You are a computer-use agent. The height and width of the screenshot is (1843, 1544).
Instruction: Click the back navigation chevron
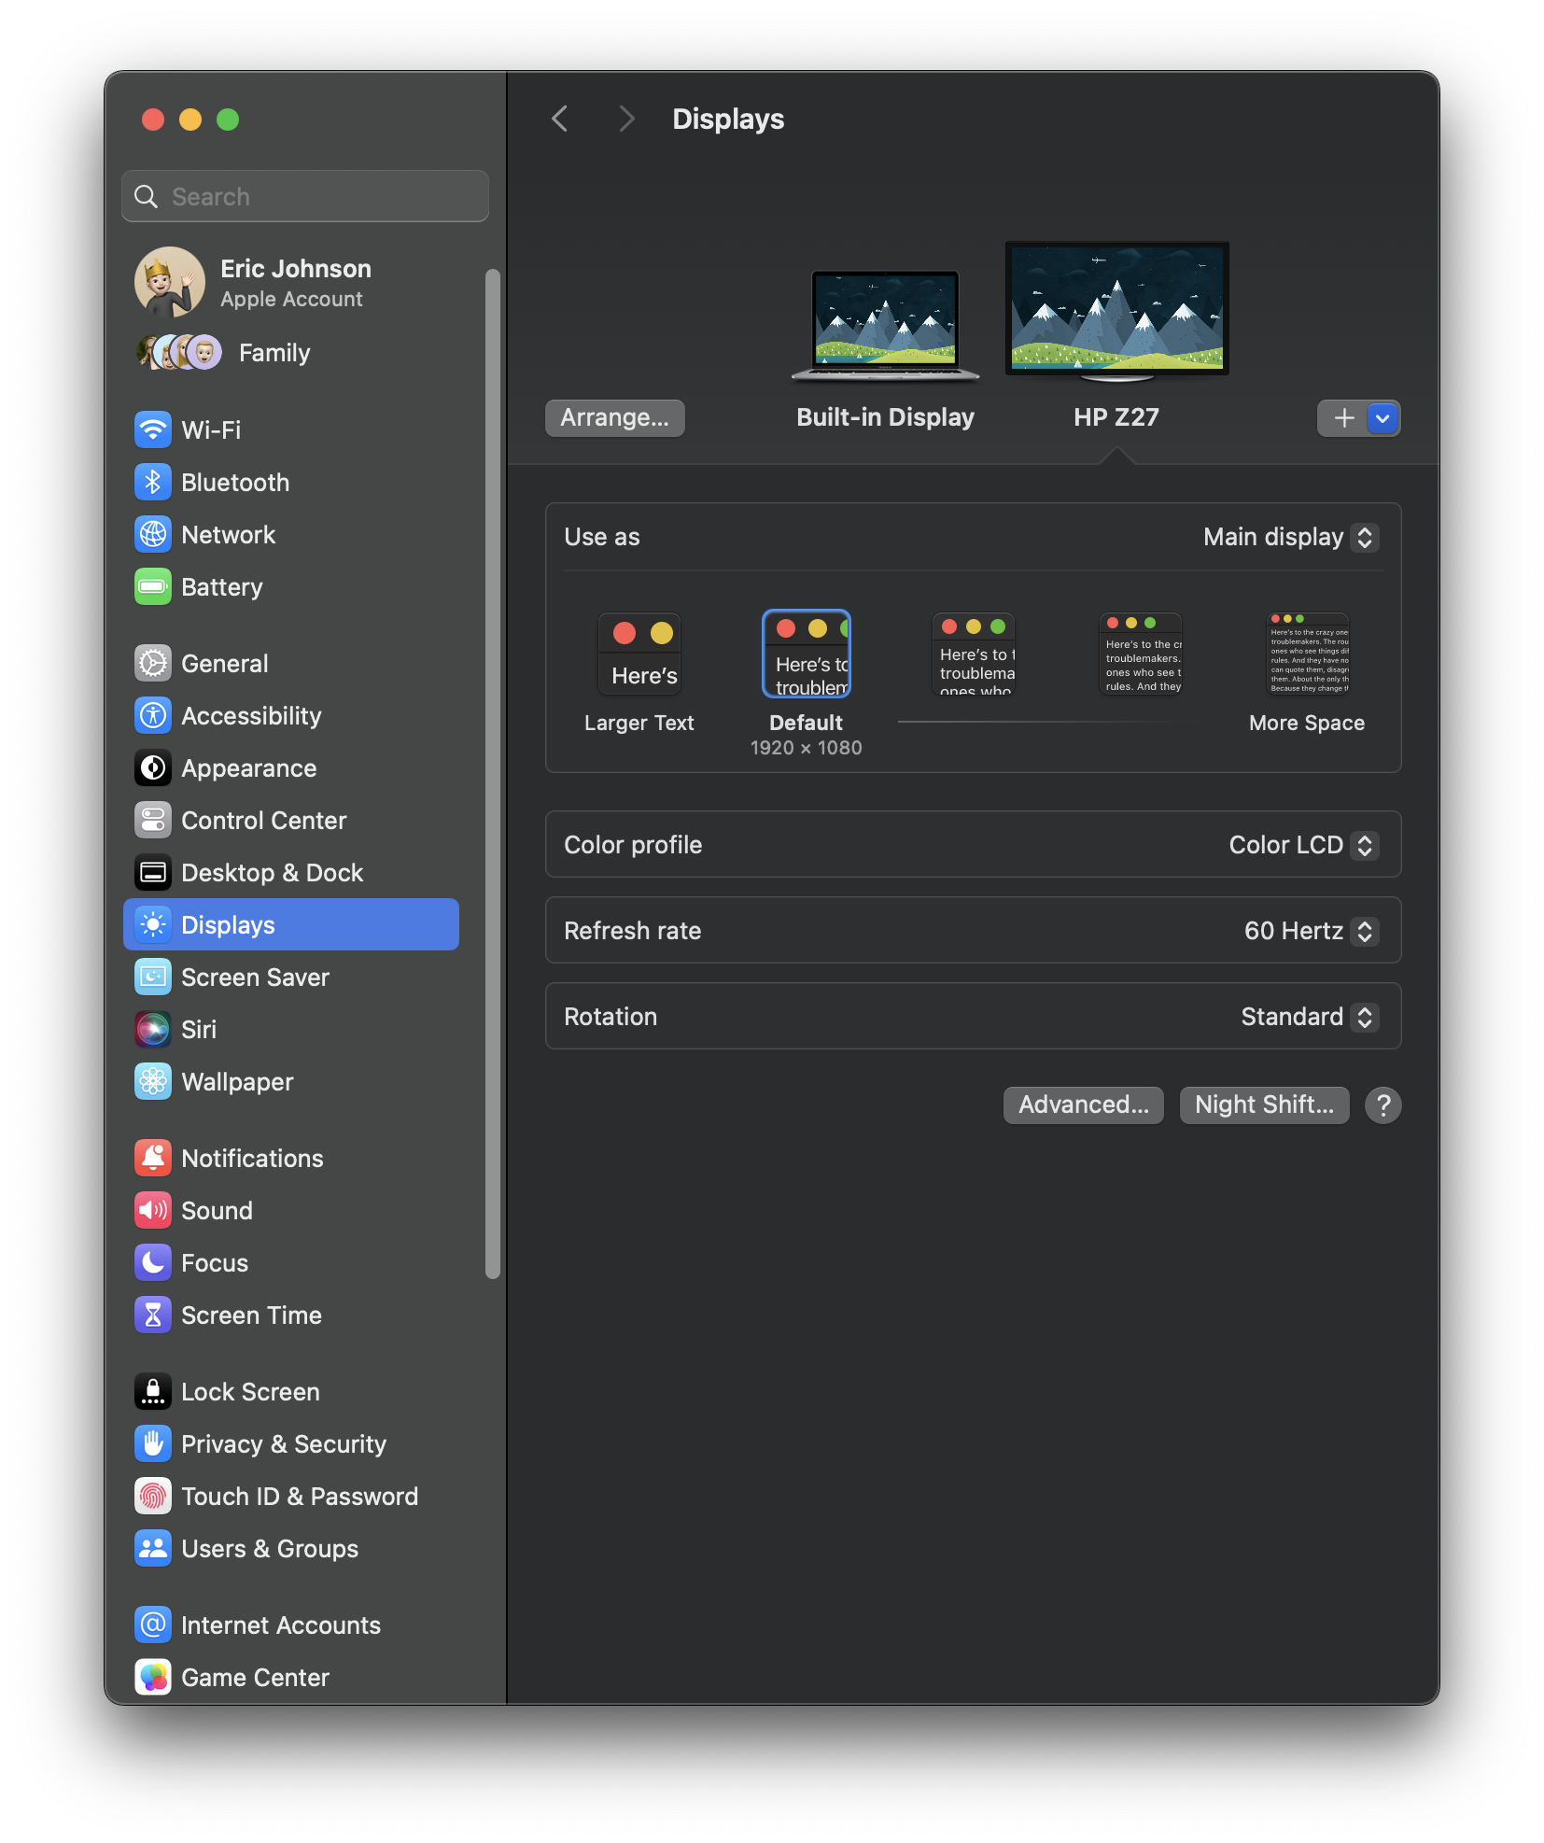point(560,119)
